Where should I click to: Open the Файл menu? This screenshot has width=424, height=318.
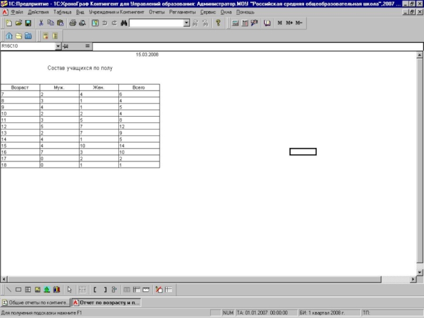click(17, 12)
